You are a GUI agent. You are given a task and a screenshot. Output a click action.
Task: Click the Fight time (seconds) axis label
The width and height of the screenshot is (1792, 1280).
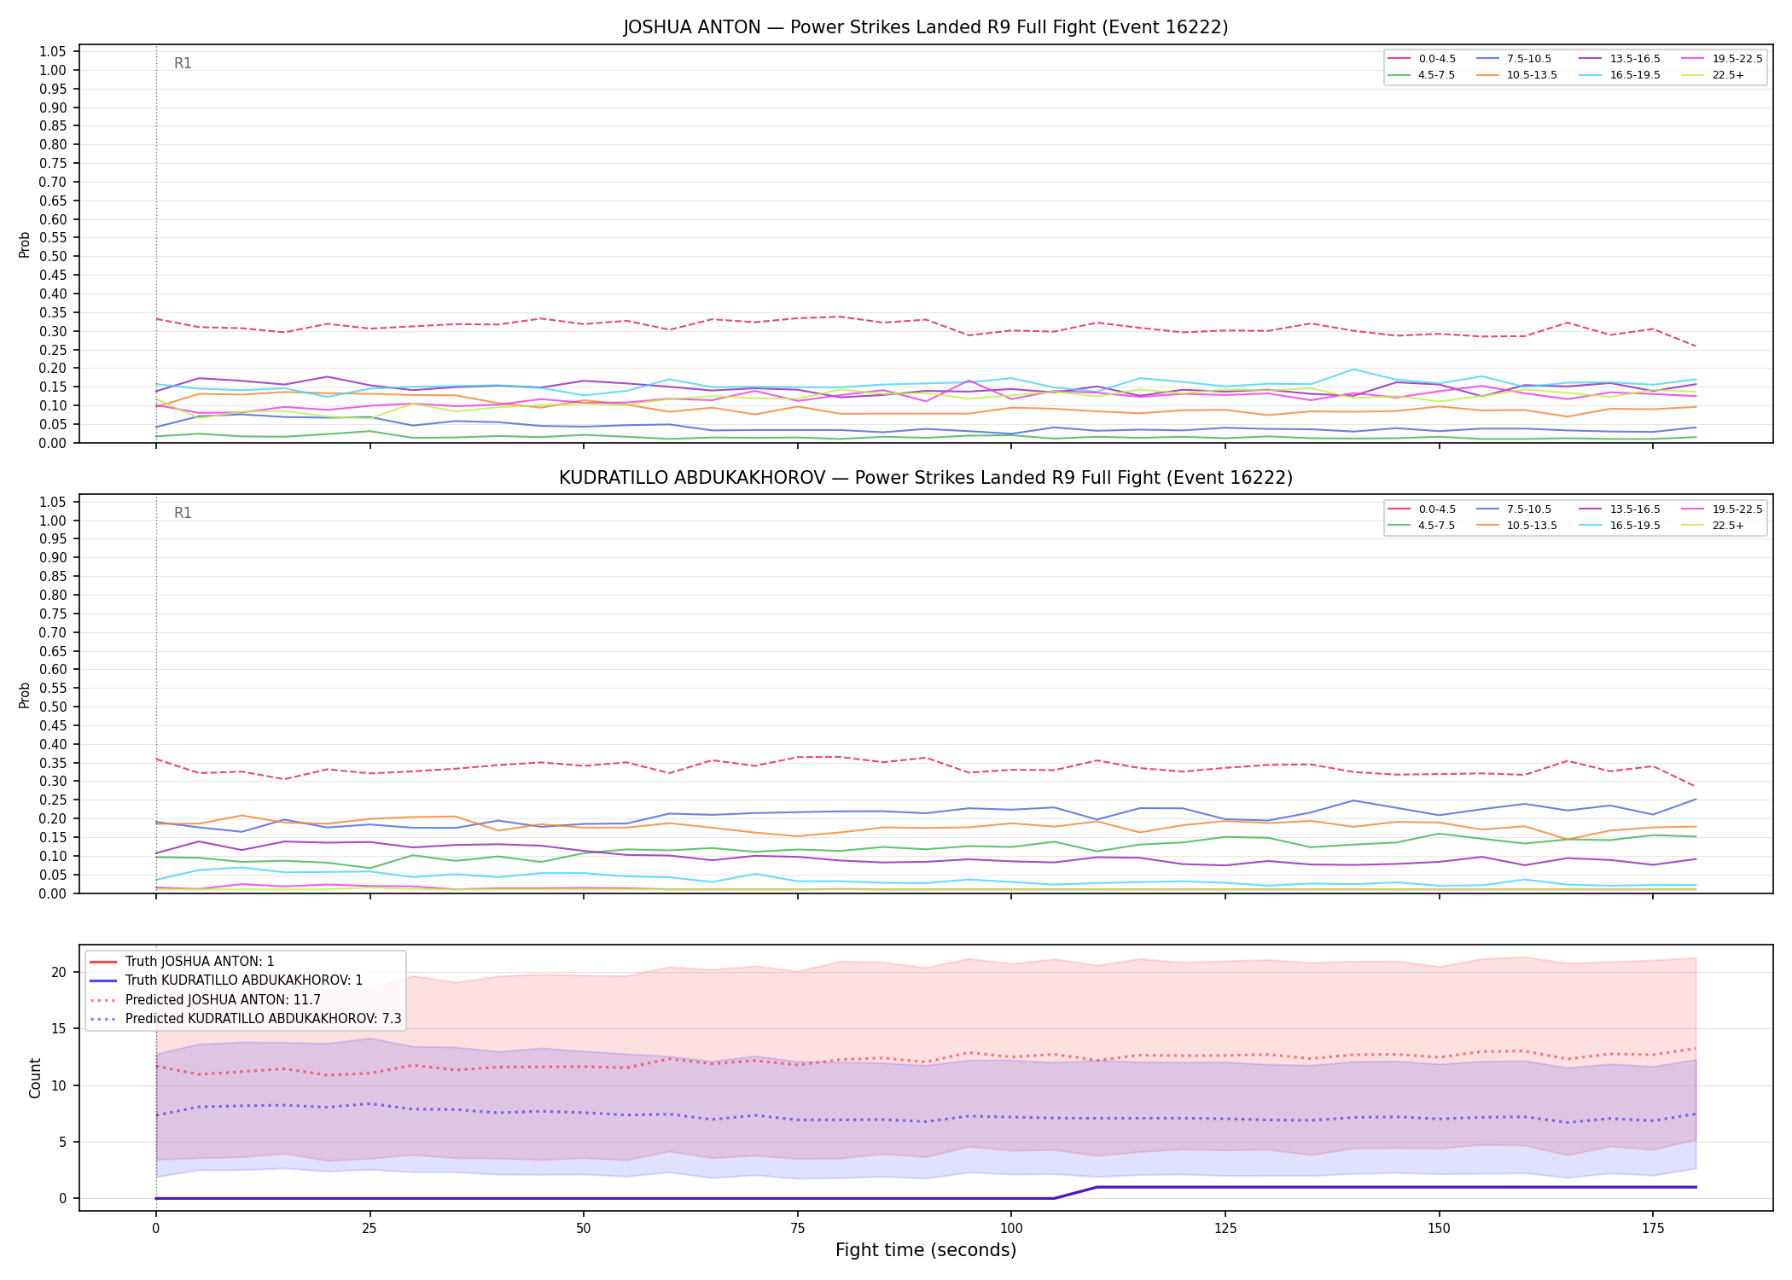(926, 1250)
